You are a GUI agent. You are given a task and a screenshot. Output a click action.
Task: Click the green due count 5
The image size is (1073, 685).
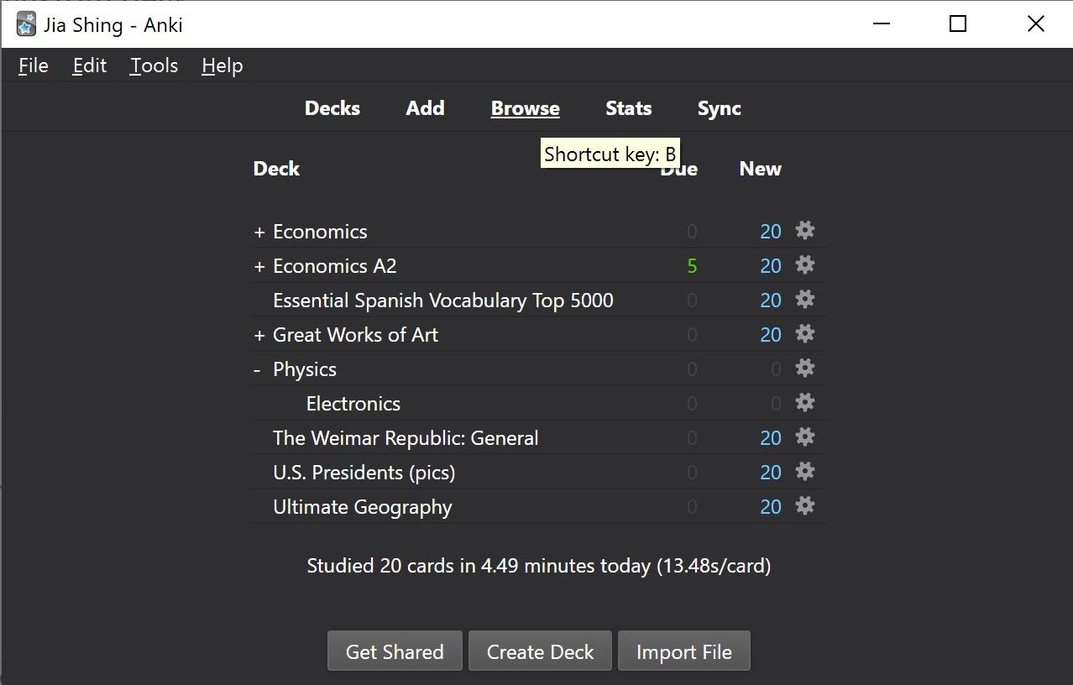693,266
